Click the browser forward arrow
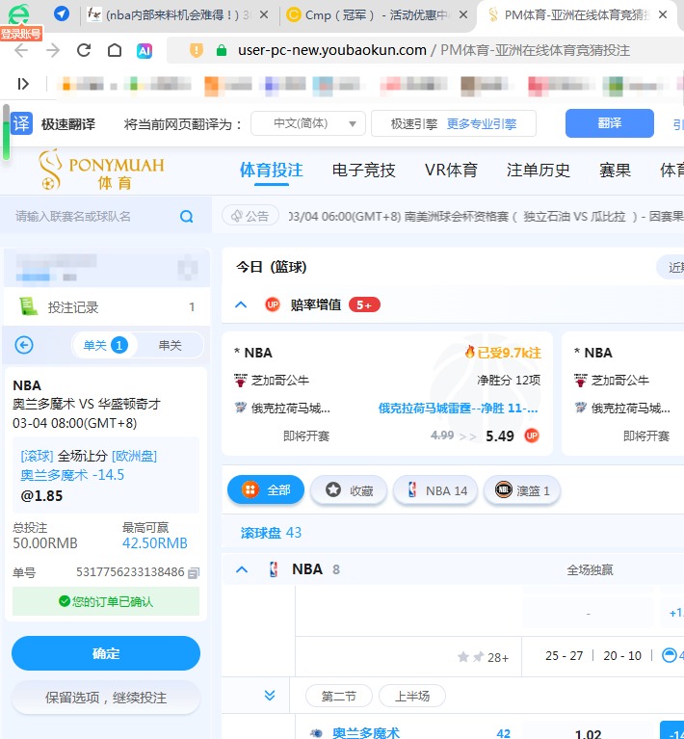Image resolution: width=684 pixels, height=739 pixels. [53, 50]
